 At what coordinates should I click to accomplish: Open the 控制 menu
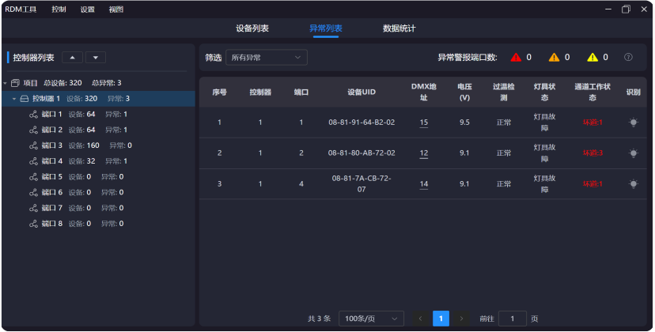click(x=59, y=9)
